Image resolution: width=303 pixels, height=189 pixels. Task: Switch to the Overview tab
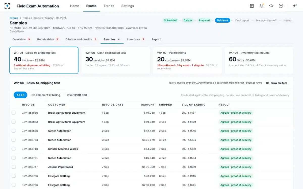(21, 39)
